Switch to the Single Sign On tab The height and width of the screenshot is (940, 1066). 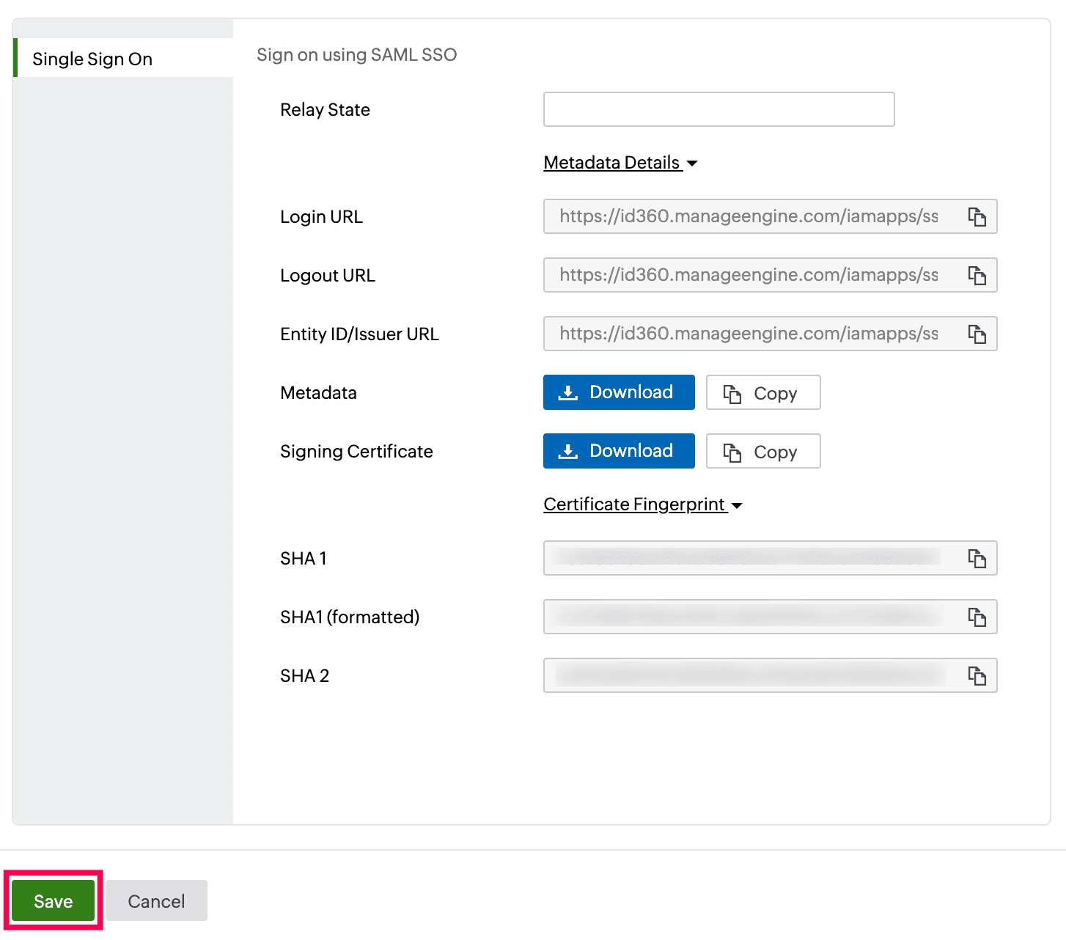[92, 59]
